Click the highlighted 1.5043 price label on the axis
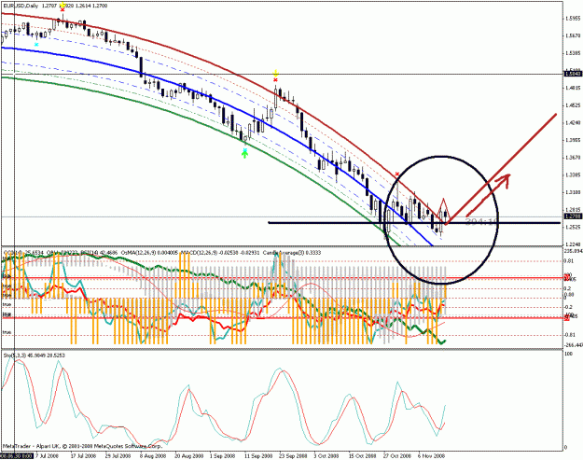Screen dimensions: 583x460 pos(573,74)
